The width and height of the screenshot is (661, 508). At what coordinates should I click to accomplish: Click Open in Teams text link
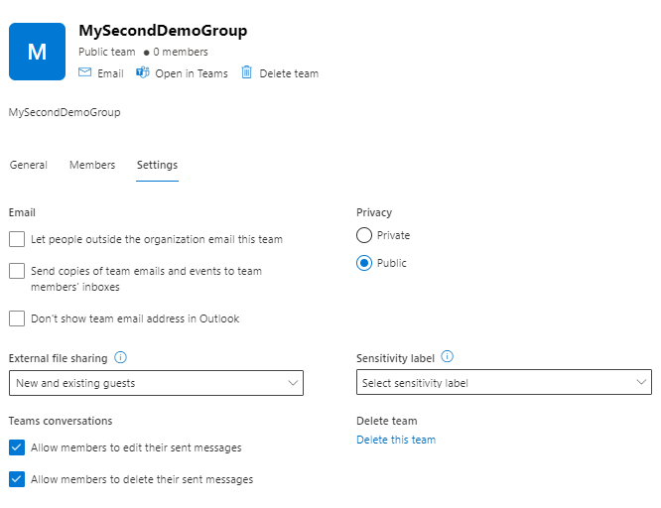click(x=192, y=73)
